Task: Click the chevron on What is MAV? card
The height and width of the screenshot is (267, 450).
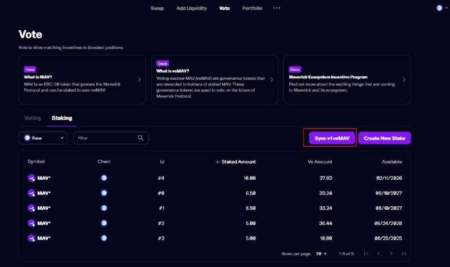Action: 139,80
